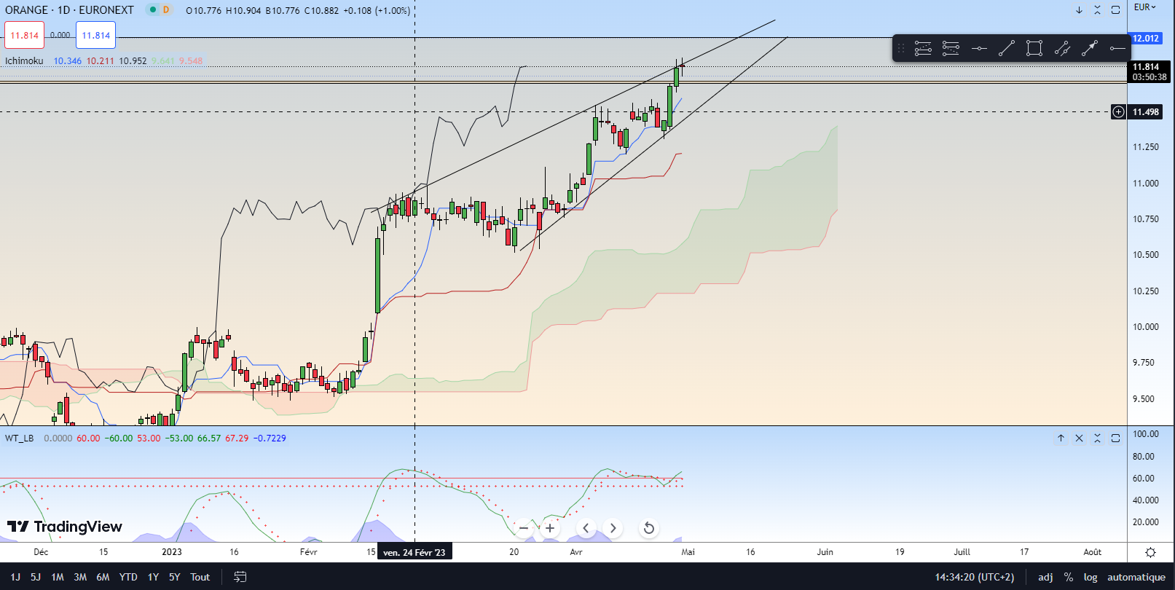Select the trend line drawing tool
This screenshot has height=590, width=1175.
(1007, 49)
